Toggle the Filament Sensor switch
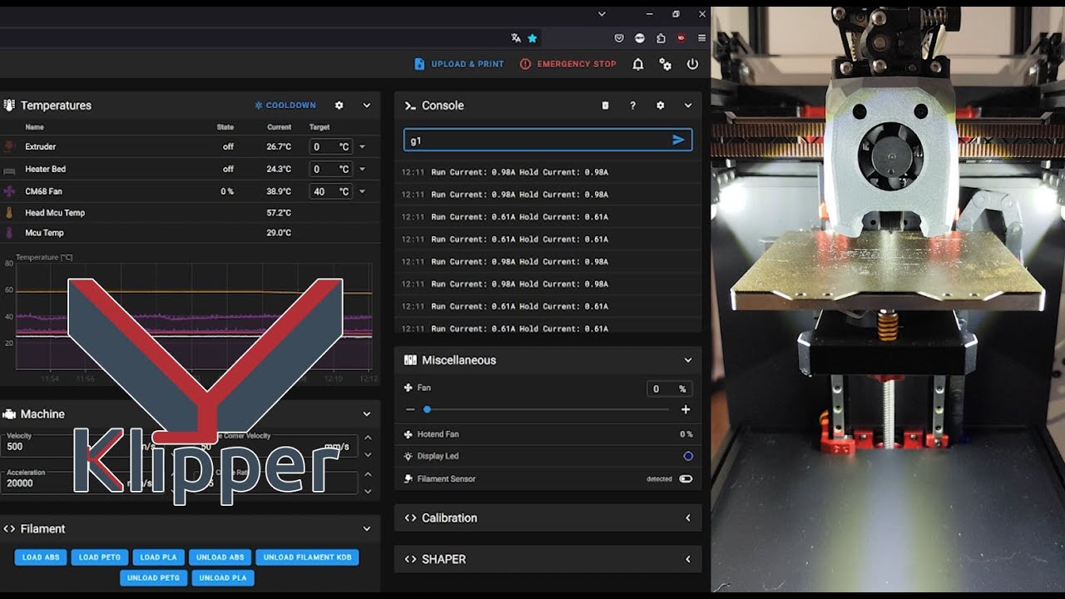Viewport: 1065px width, 599px height. [x=686, y=478]
